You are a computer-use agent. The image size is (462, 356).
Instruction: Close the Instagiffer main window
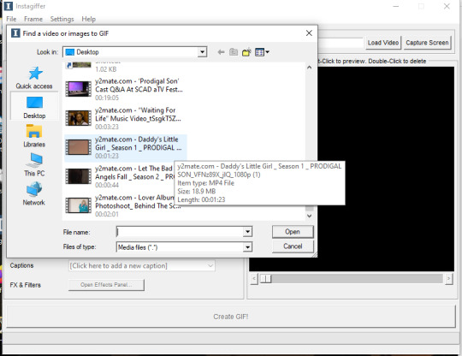point(447,6)
